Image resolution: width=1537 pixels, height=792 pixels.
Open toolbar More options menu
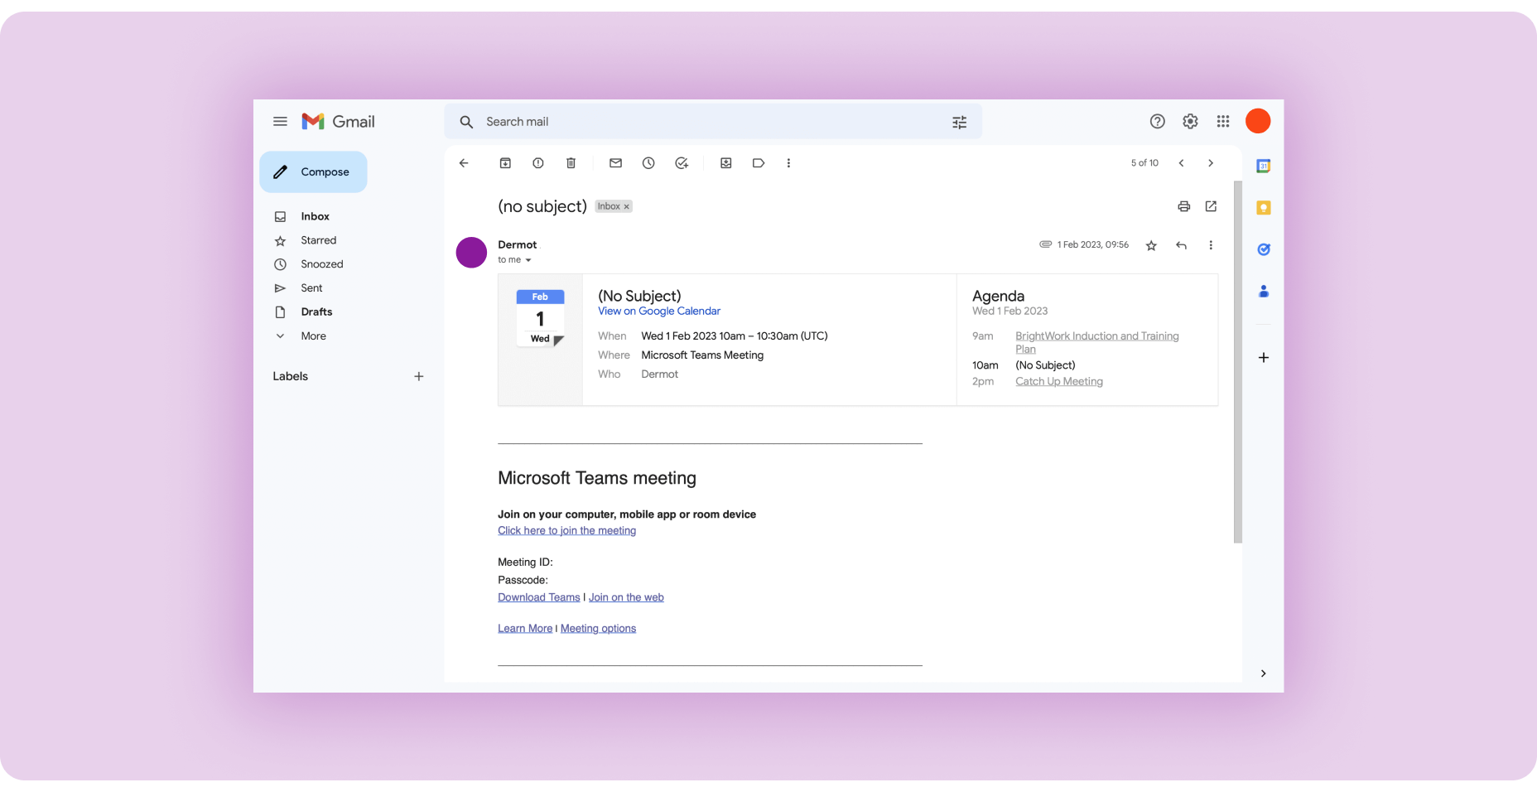point(788,163)
